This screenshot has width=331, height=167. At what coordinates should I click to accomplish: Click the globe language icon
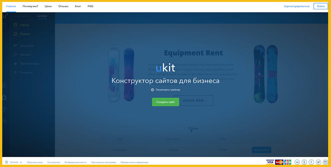click(x=6, y=162)
